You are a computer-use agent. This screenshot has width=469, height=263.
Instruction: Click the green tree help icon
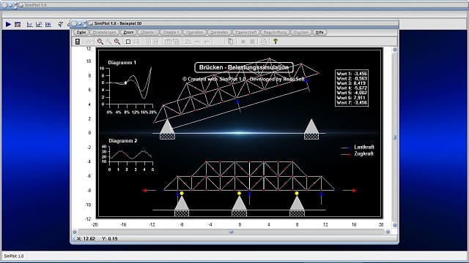pyautogui.click(x=276, y=42)
